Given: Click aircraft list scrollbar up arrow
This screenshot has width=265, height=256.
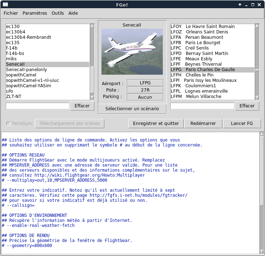Looking at the screenshot, I should pos(92,26).
